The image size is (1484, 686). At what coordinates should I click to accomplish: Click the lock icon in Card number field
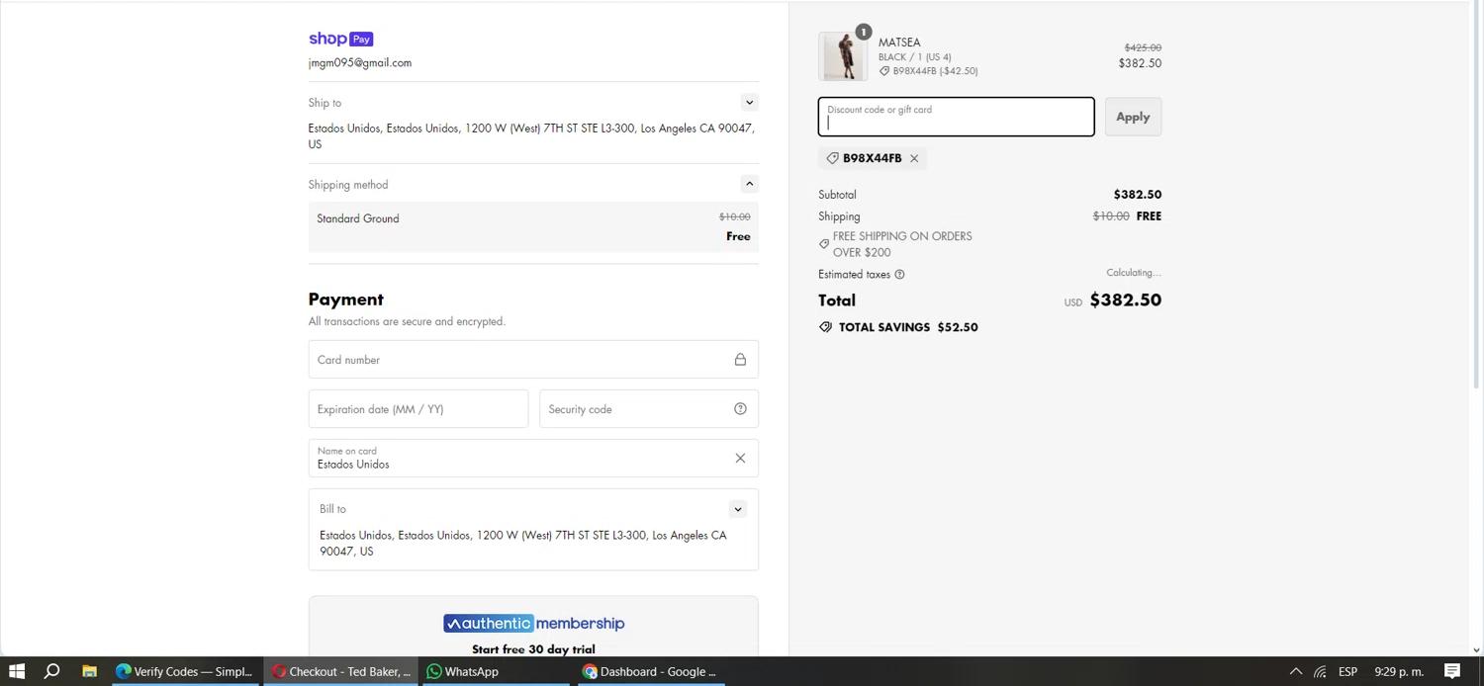740,360
